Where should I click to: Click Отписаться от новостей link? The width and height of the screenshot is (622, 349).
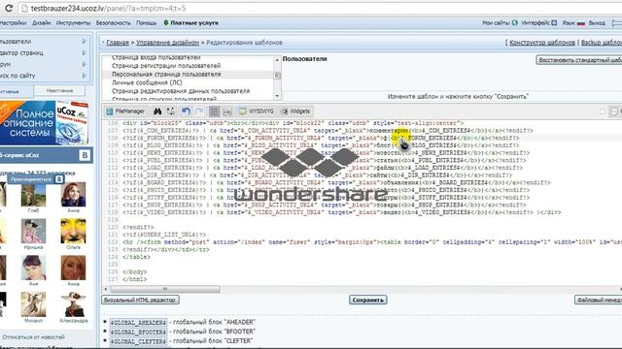pyautogui.click(x=33, y=337)
